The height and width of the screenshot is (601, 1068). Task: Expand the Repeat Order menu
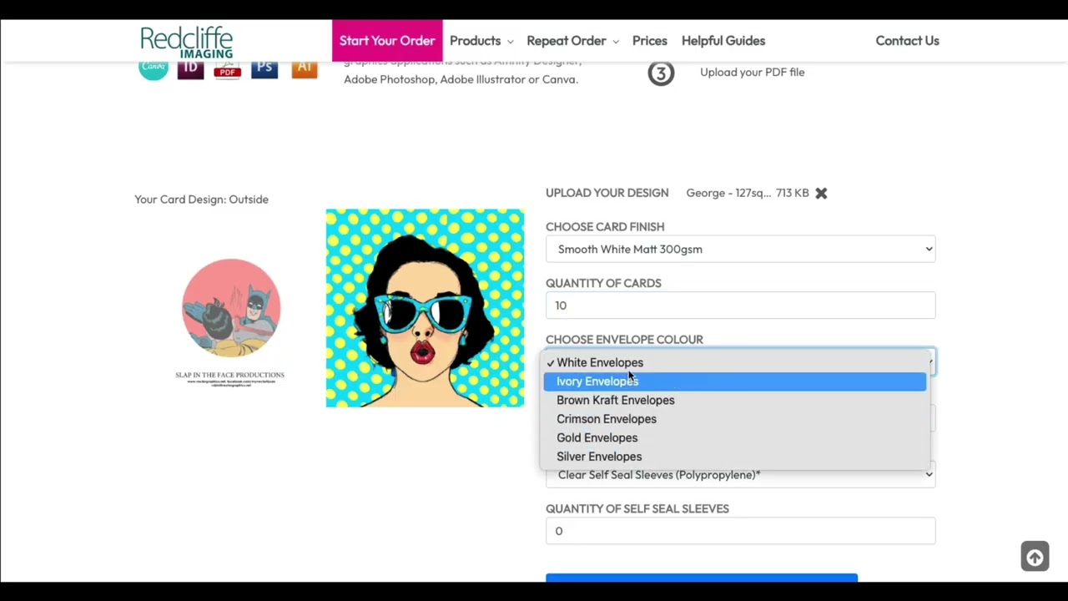coord(572,41)
